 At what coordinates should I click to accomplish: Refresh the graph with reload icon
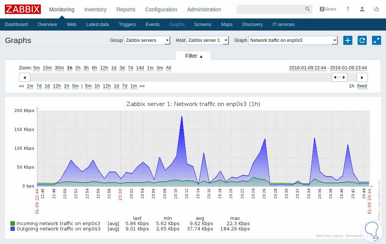click(x=362, y=40)
